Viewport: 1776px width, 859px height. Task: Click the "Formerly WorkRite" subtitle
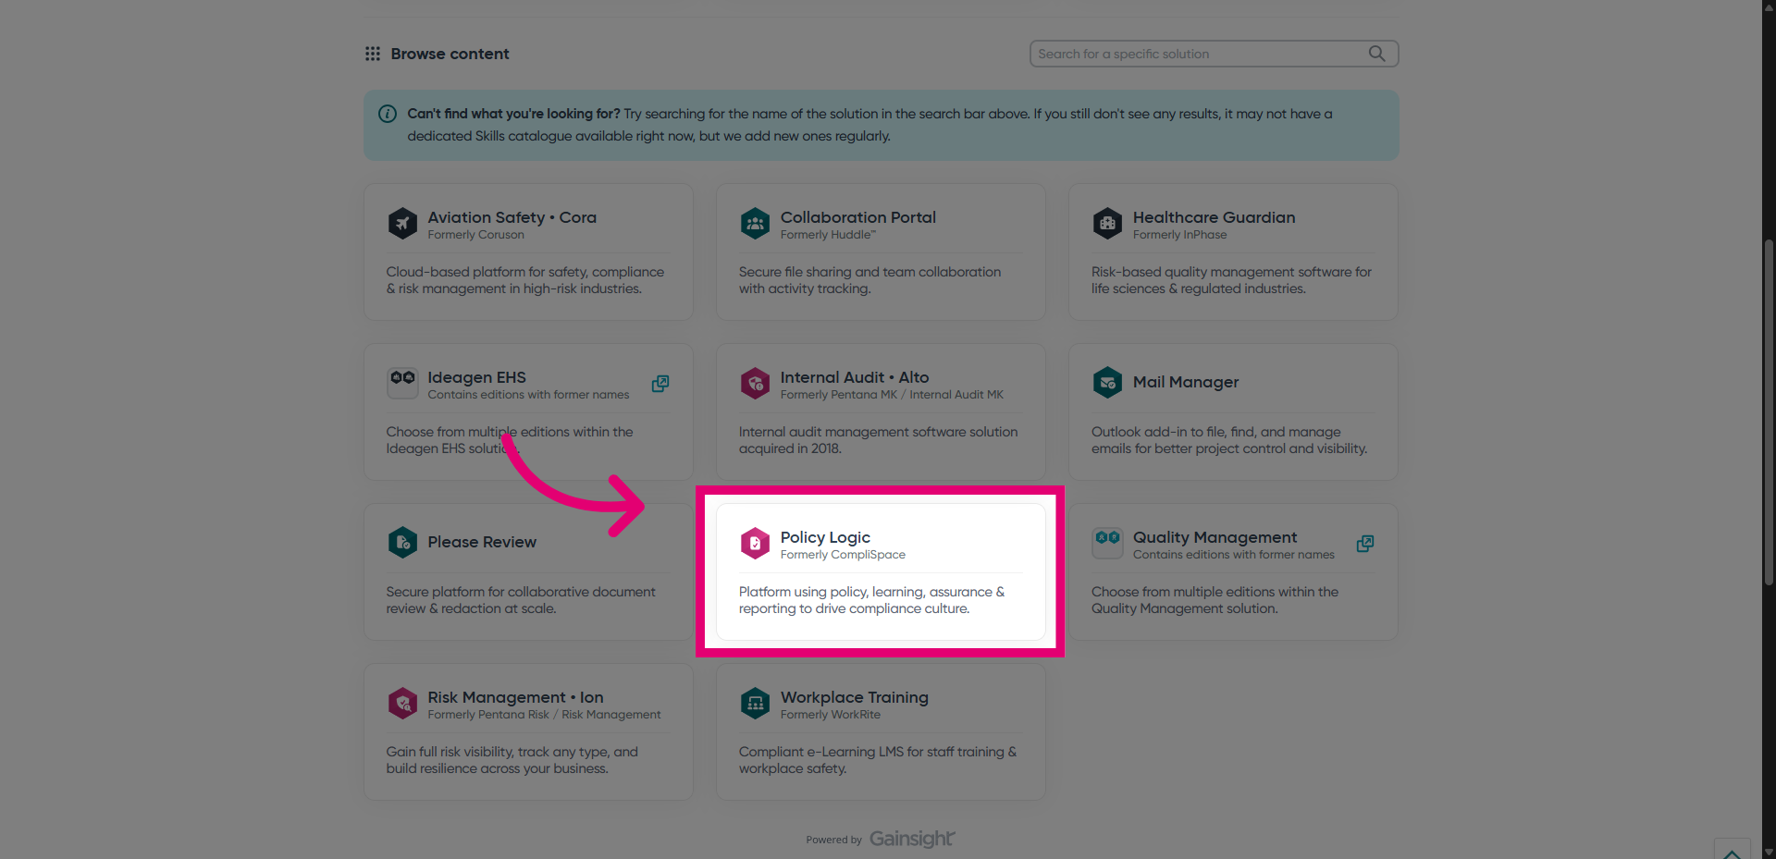pyautogui.click(x=831, y=715)
